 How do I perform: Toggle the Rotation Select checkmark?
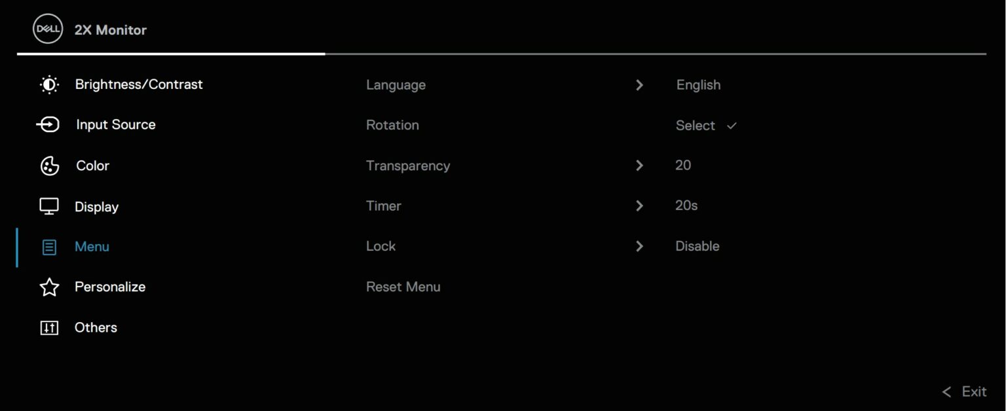click(732, 126)
